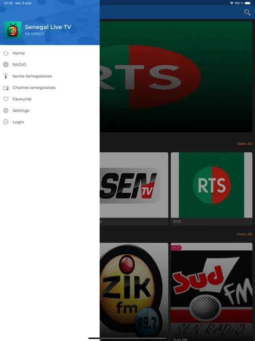Open the RTS1 channel card
The height and width of the screenshot is (341, 255).
pos(212,189)
